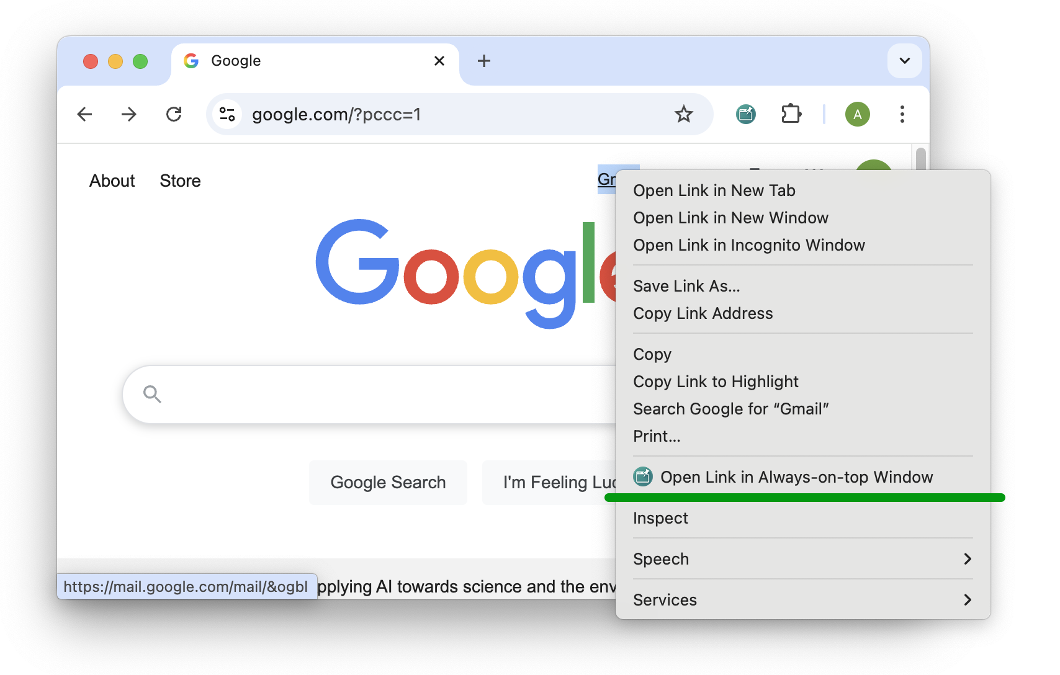Reload the current page
Viewport: 1060px width, 675px height.
tap(174, 114)
